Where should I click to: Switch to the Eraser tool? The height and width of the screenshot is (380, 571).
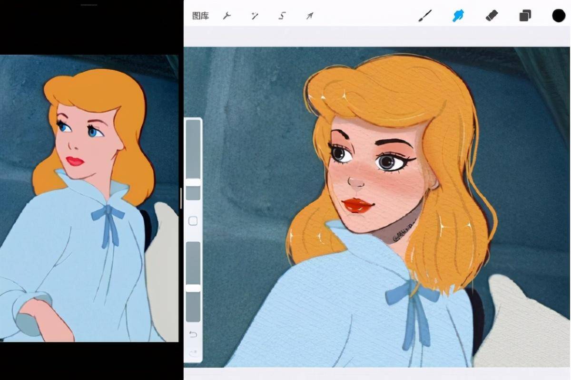pos(491,16)
